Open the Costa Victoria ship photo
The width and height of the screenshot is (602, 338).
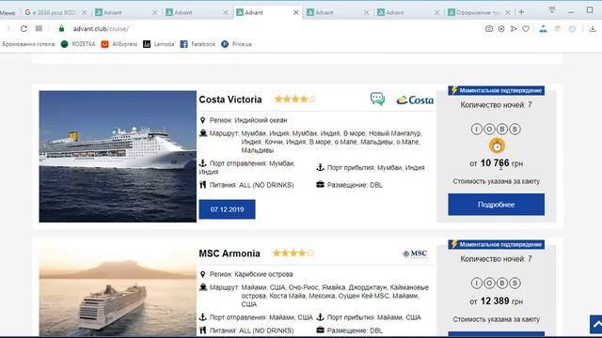point(118,157)
